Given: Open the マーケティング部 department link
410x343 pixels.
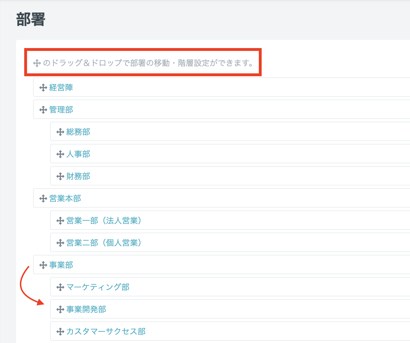Looking at the screenshot, I should click(x=98, y=287).
